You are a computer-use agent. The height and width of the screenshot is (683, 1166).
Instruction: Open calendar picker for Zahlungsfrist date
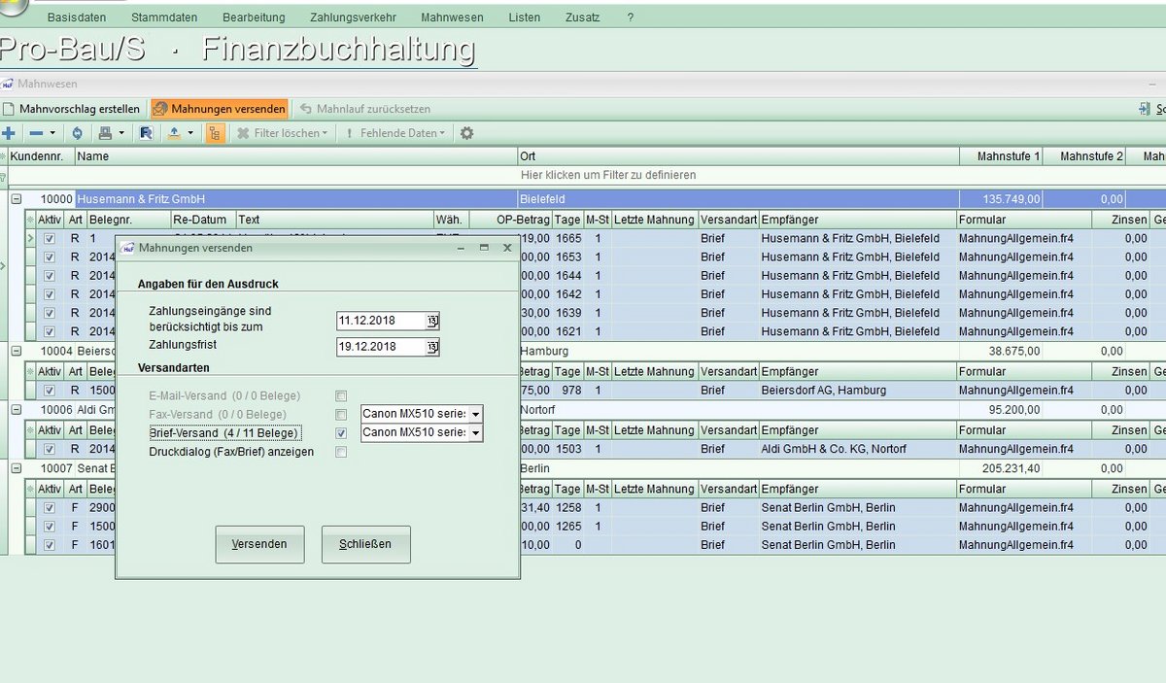pyautogui.click(x=432, y=348)
